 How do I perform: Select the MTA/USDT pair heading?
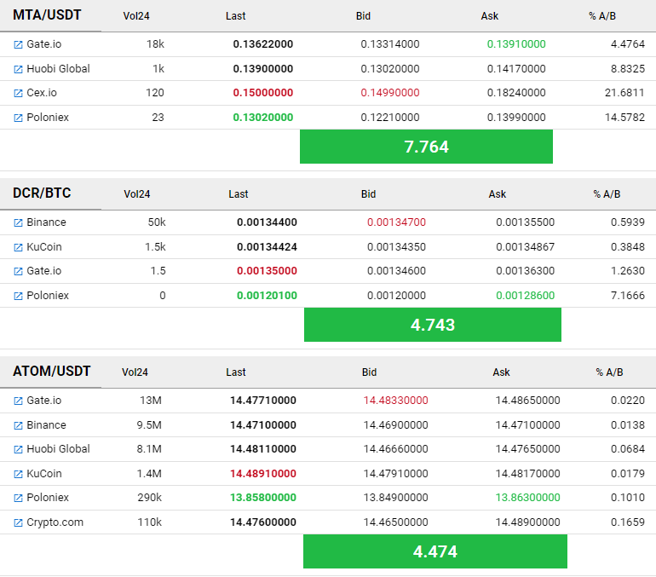47,15
